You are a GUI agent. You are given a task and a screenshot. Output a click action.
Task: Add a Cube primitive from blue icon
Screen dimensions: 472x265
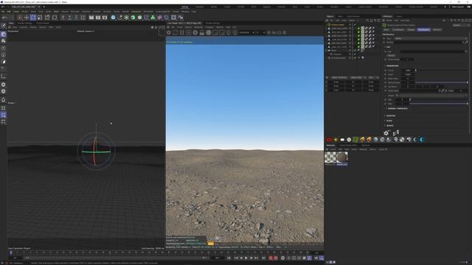tap(113, 18)
